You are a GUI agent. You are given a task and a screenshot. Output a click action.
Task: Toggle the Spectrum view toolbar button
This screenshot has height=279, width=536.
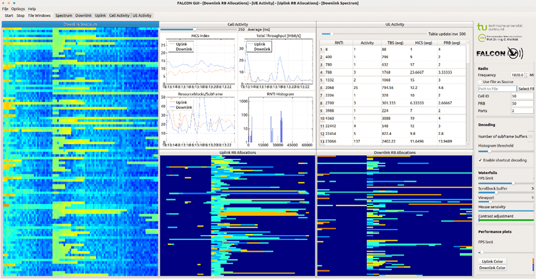(x=63, y=15)
